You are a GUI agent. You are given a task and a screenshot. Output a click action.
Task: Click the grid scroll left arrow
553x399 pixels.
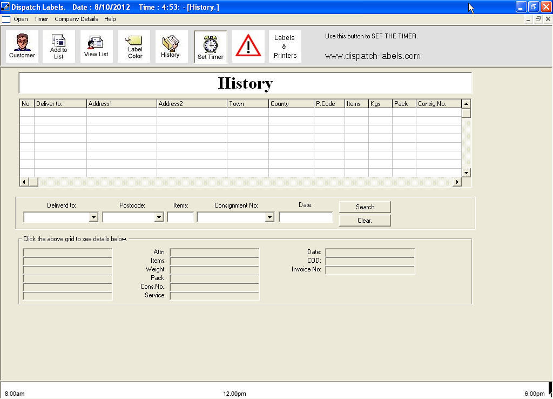(x=24, y=182)
